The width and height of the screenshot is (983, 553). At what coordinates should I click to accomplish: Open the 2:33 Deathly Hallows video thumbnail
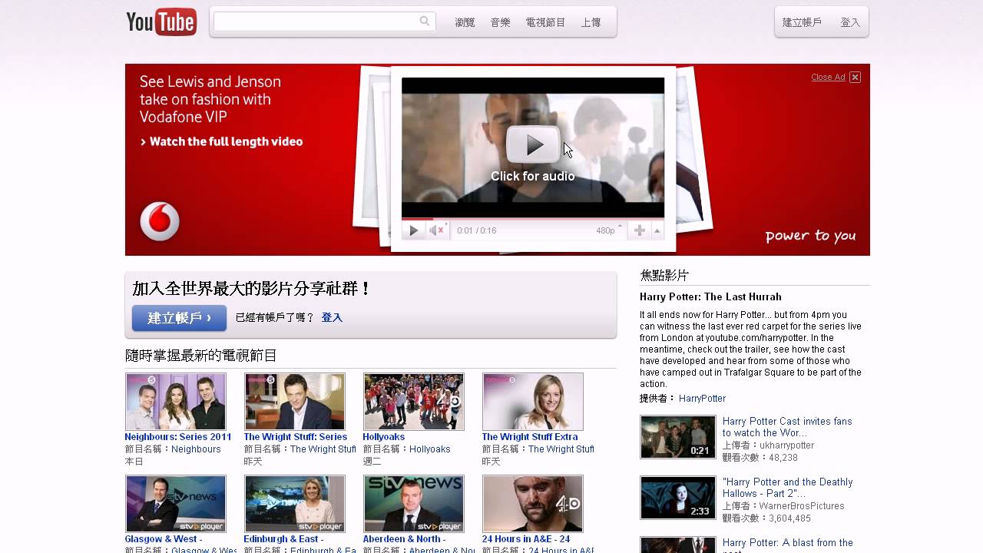click(678, 498)
